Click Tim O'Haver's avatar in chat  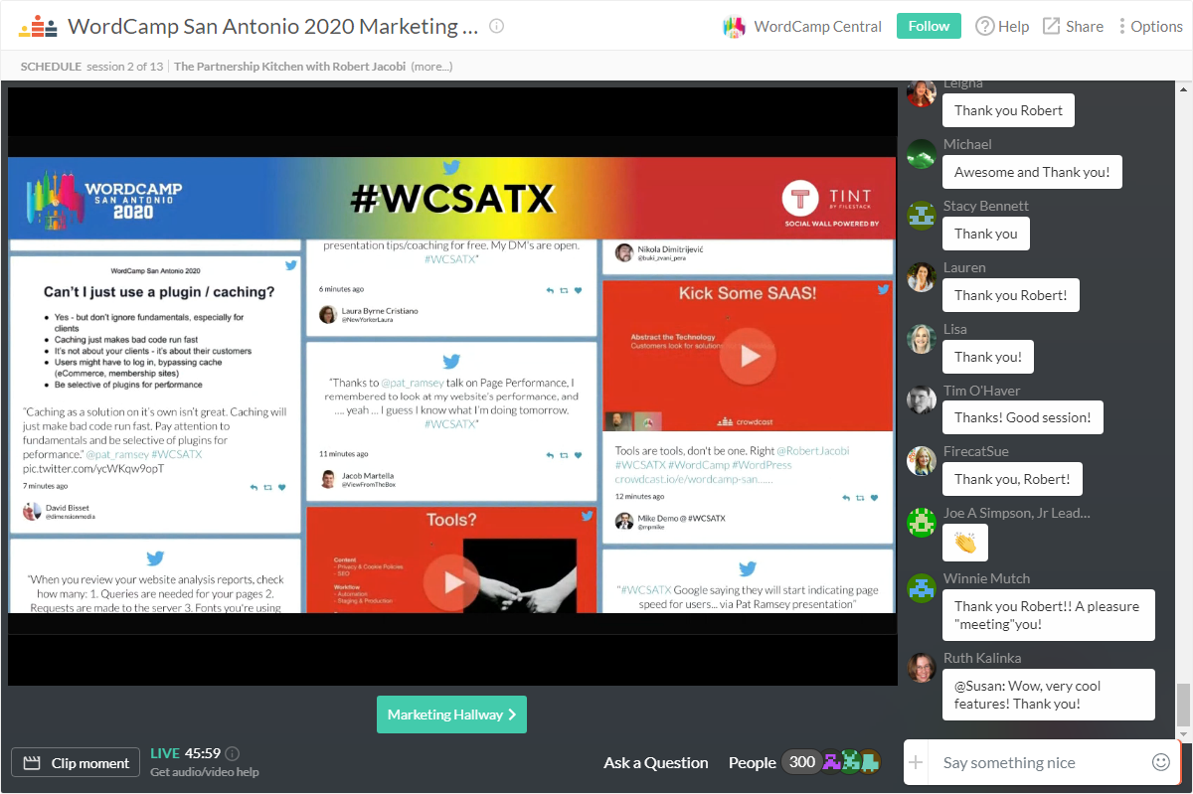coord(922,400)
